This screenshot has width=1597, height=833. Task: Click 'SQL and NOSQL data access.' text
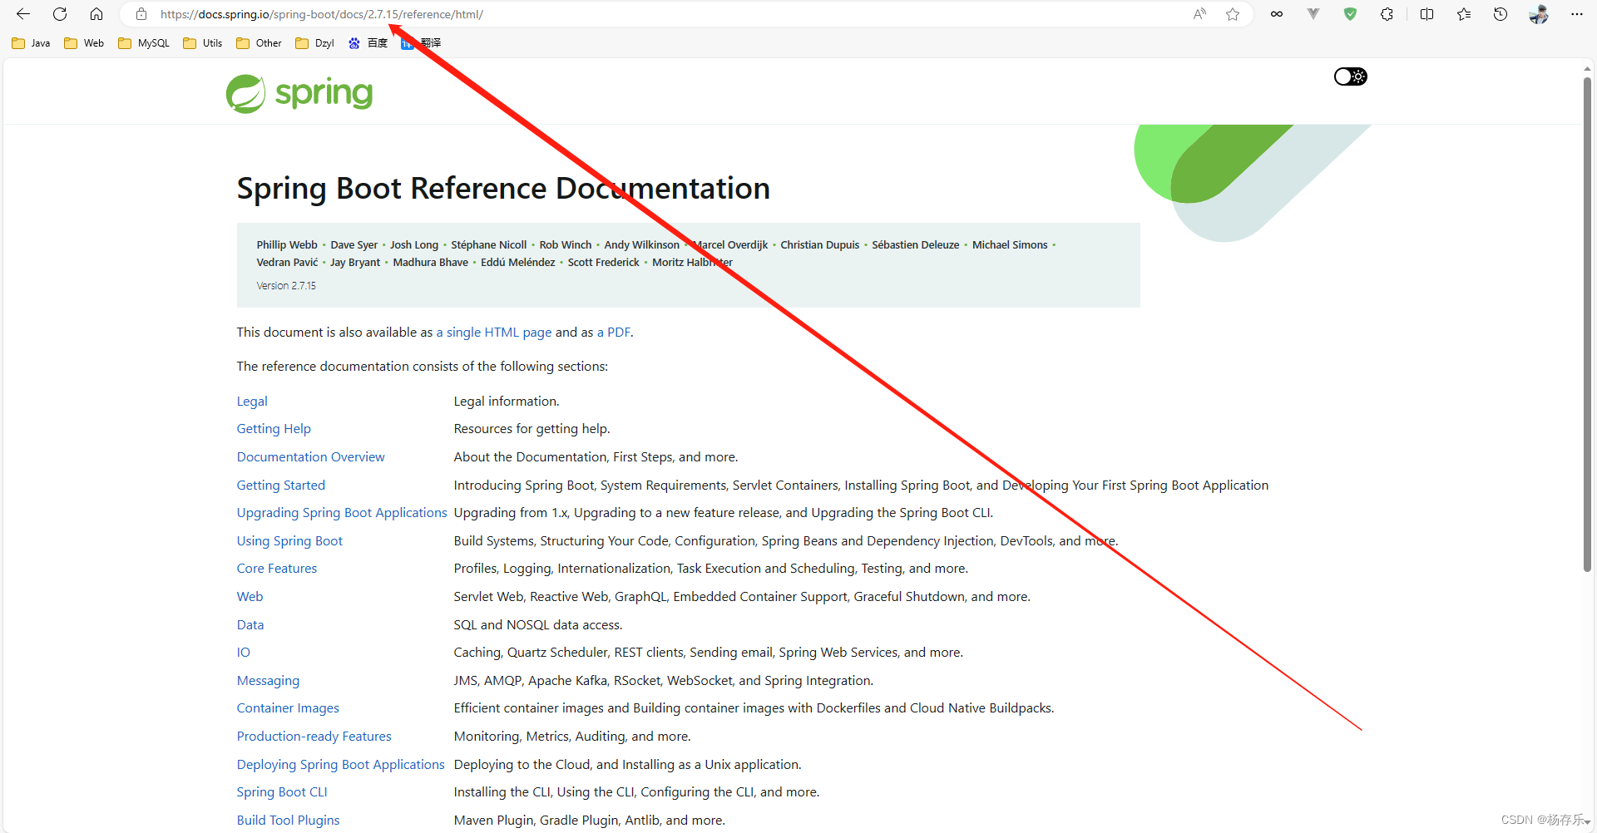coord(538,625)
